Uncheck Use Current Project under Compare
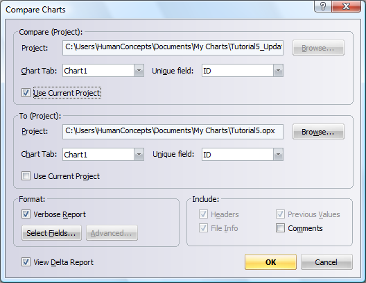This screenshot has width=366, height=283. [x=26, y=93]
